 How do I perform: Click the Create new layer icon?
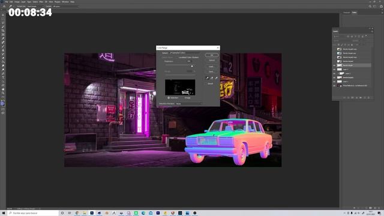(x=365, y=97)
